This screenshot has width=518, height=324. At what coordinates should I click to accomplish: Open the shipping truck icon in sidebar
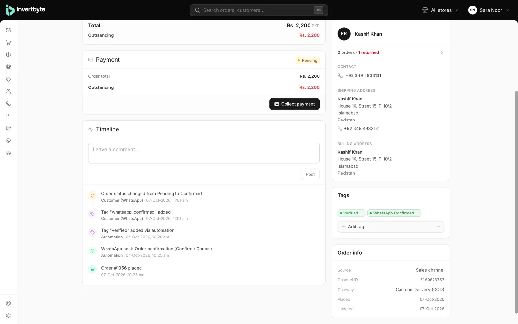pyautogui.click(x=8, y=153)
